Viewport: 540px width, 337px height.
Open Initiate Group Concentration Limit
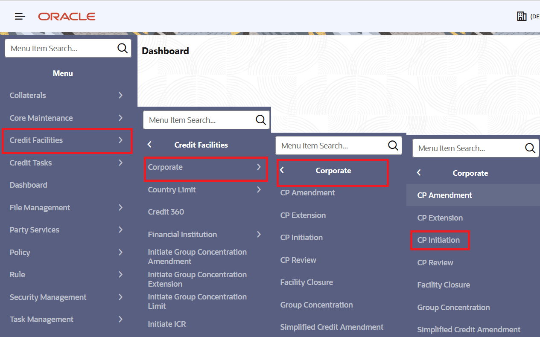[x=197, y=301]
